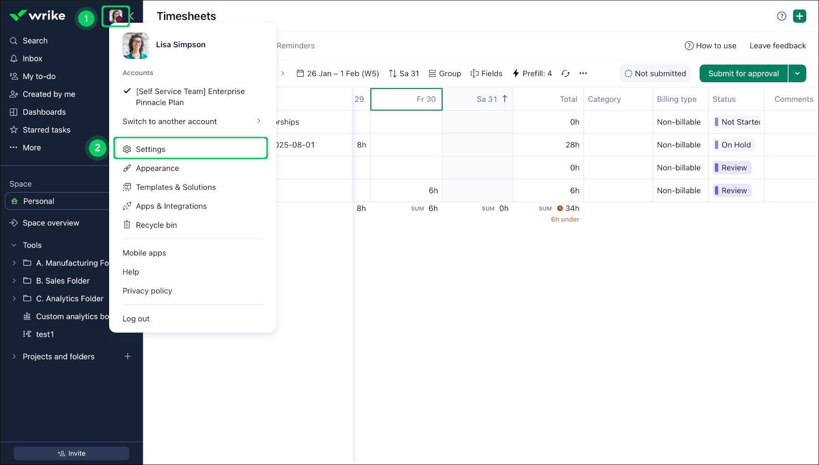The image size is (819, 465).
Task: Open the Fields selector
Action: tap(486, 73)
